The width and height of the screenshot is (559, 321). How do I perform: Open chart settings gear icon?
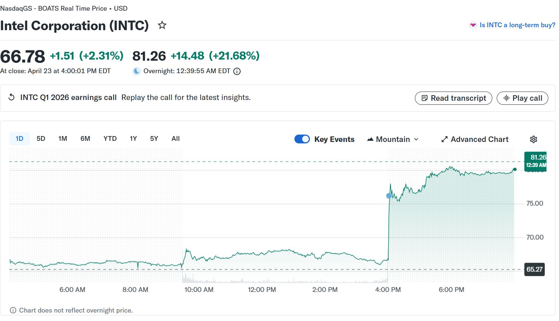click(533, 139)
